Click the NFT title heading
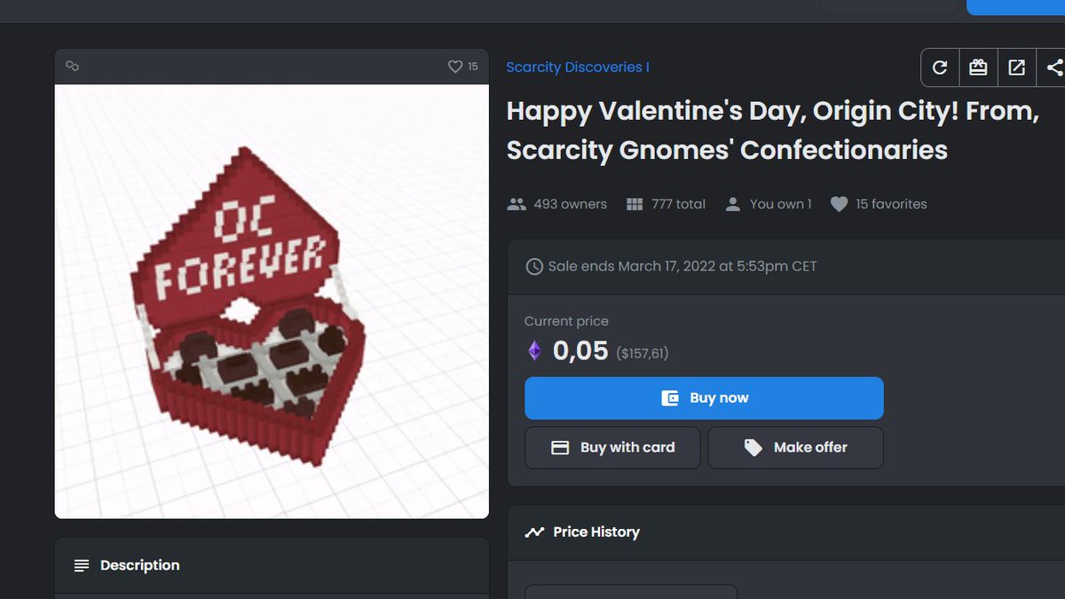1065x599 pixels. click(x=772, y=131)
